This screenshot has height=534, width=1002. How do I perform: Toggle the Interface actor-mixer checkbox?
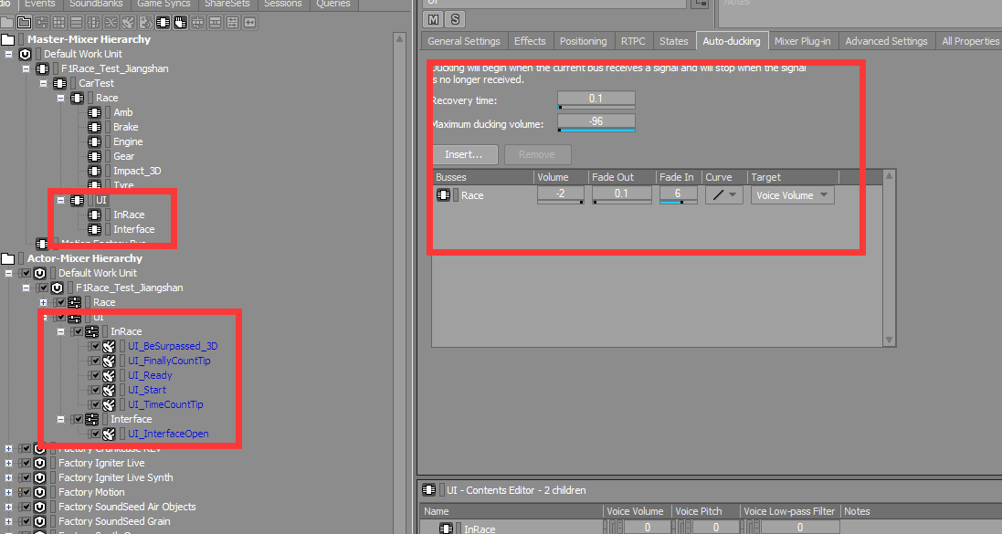(78, 419)
